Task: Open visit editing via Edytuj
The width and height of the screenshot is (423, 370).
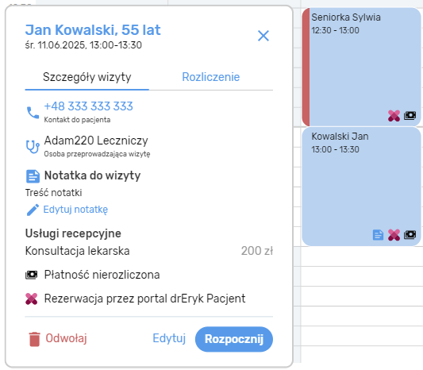Action: [x=169, y=338]
